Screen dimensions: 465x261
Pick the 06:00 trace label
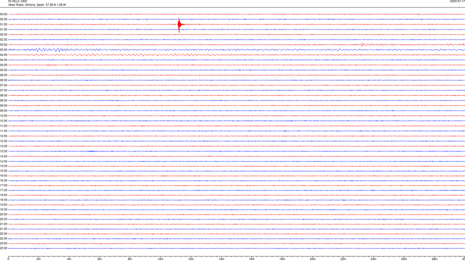pos(3,75)
